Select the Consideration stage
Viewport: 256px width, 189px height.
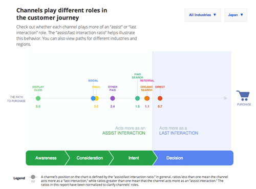90,158
